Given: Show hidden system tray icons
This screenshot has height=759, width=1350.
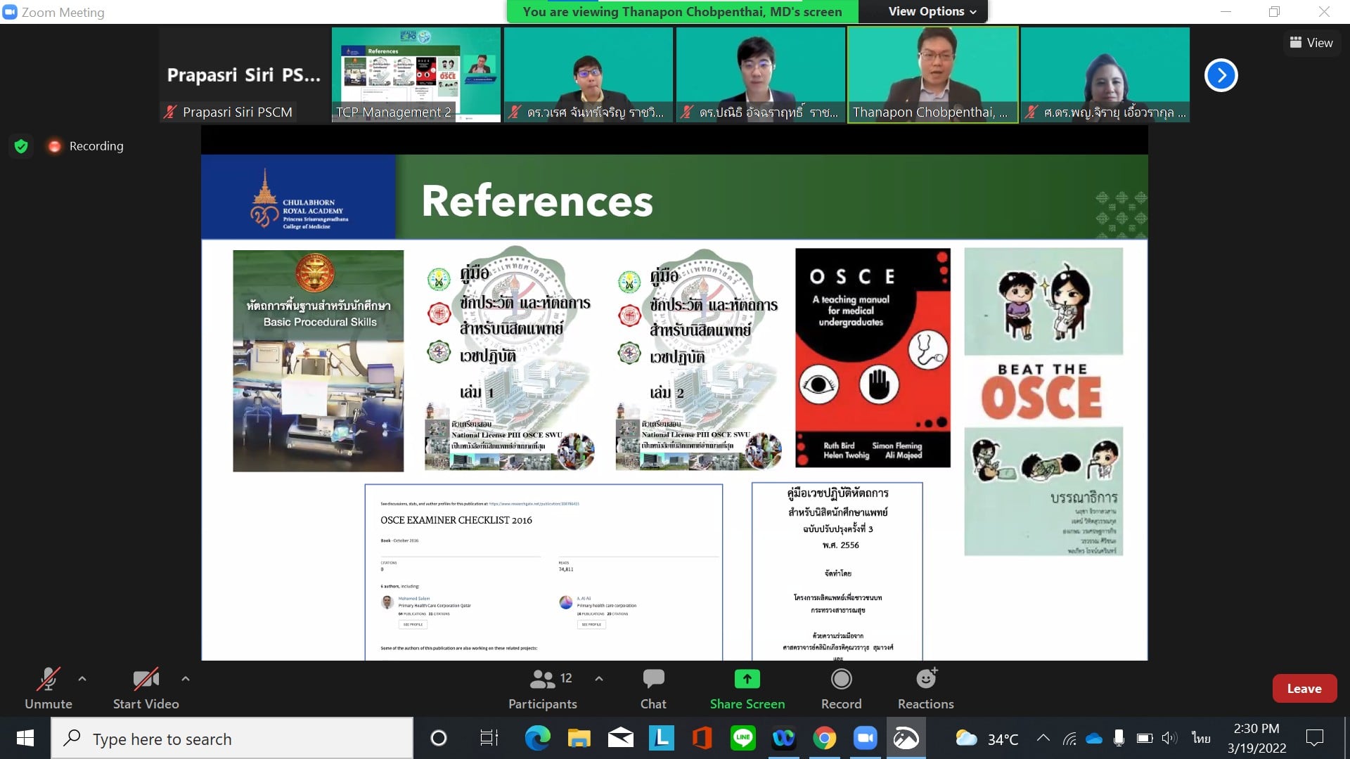Looking at the screenshot, I should click(x=1043, y=738).
